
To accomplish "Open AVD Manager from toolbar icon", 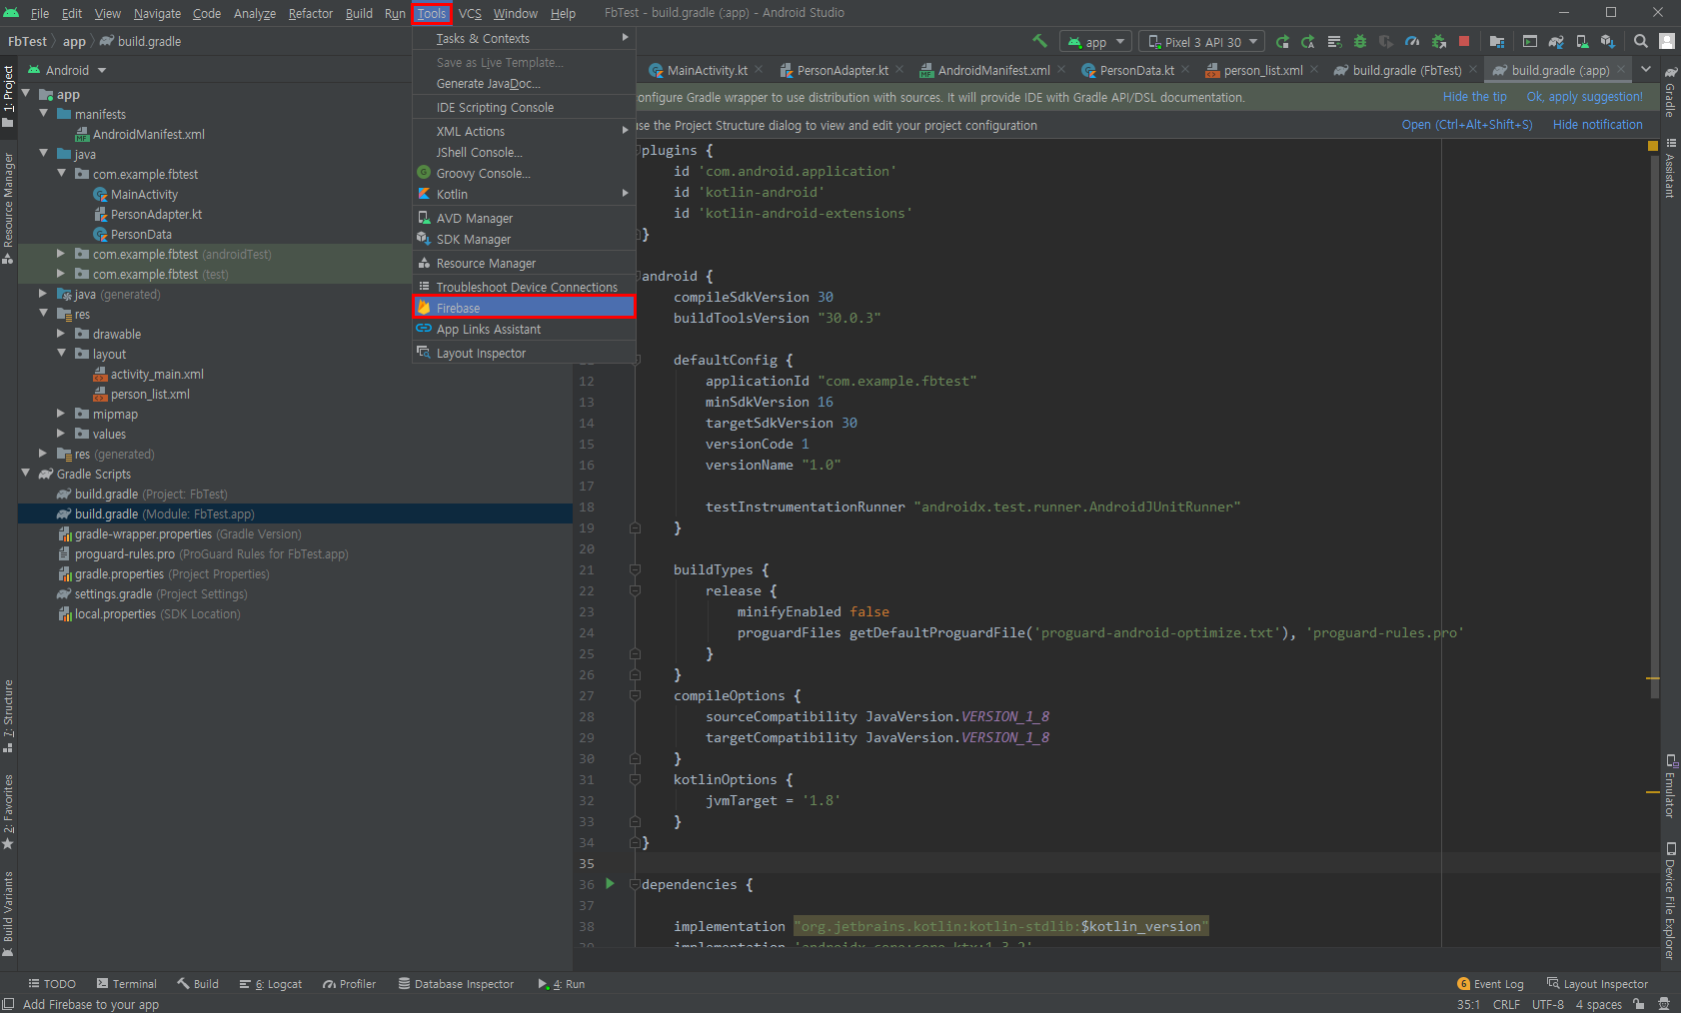I will coord(1582,41).
